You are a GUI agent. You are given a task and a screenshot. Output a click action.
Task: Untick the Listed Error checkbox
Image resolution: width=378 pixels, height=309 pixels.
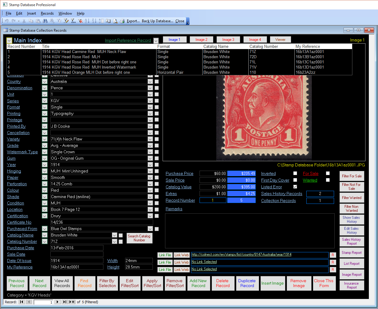point(295,187)
